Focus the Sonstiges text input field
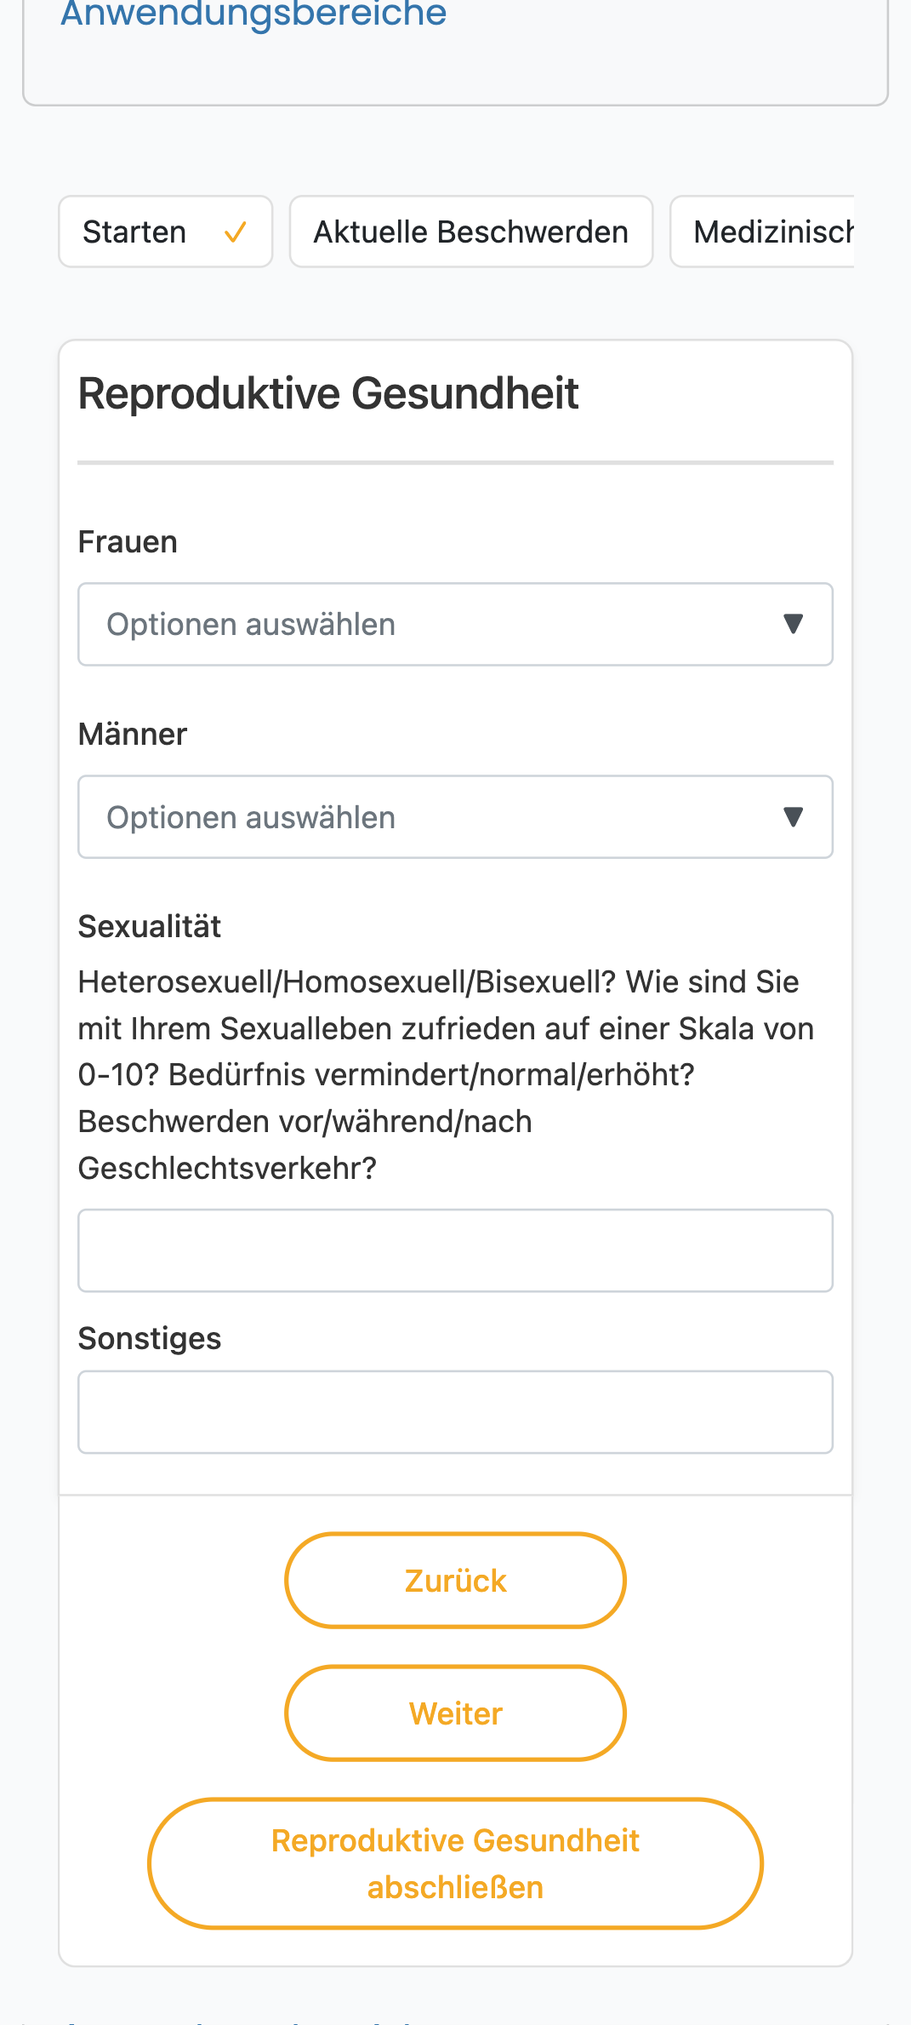 point(455,1412)
